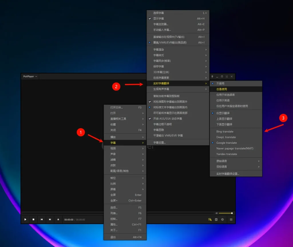Open the 字幕 menu entry
The height and width of the screenshot is (247, 293).
coord(125,143)
